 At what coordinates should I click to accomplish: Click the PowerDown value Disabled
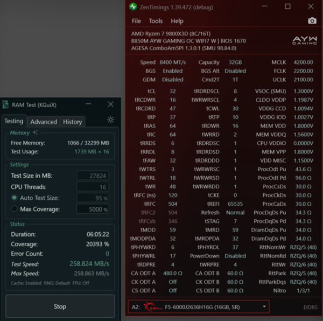235,256
